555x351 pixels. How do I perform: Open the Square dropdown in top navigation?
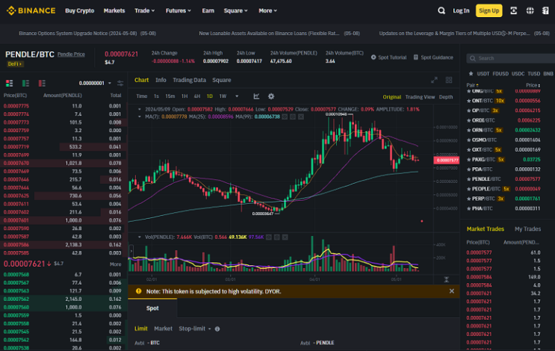pyautogui.click(x=235, y=10)
